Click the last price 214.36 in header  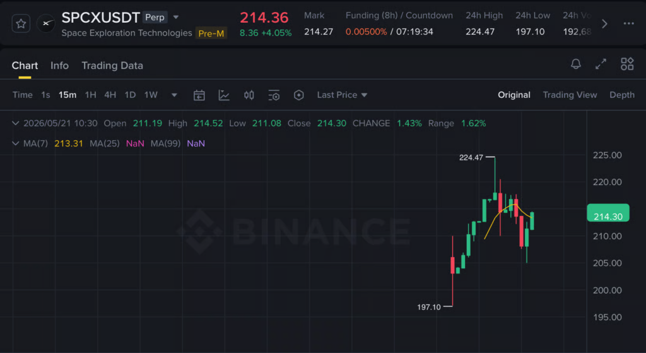pyautogui.click(x=264, y=18)
